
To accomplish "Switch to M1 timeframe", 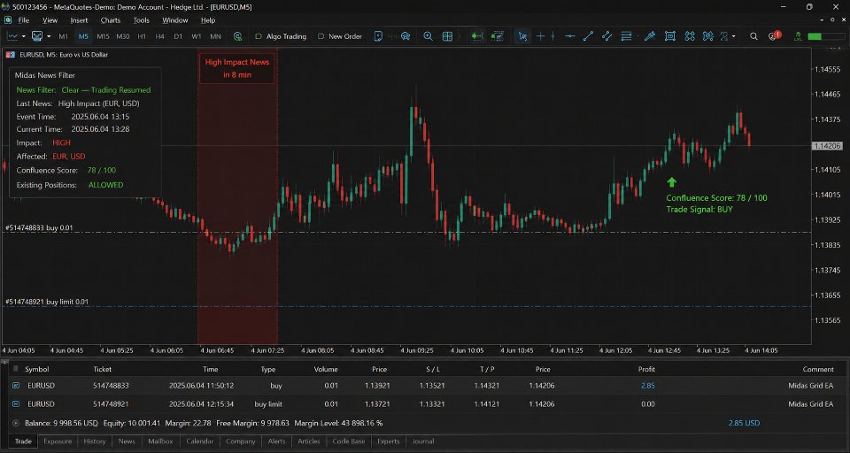I will 64,36.
